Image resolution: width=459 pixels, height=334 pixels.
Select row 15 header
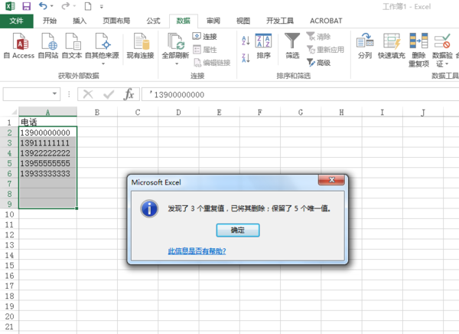[9, 265]
